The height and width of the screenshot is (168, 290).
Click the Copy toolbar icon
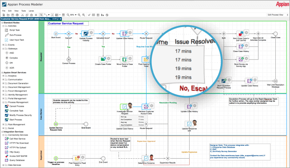[27, 15]
